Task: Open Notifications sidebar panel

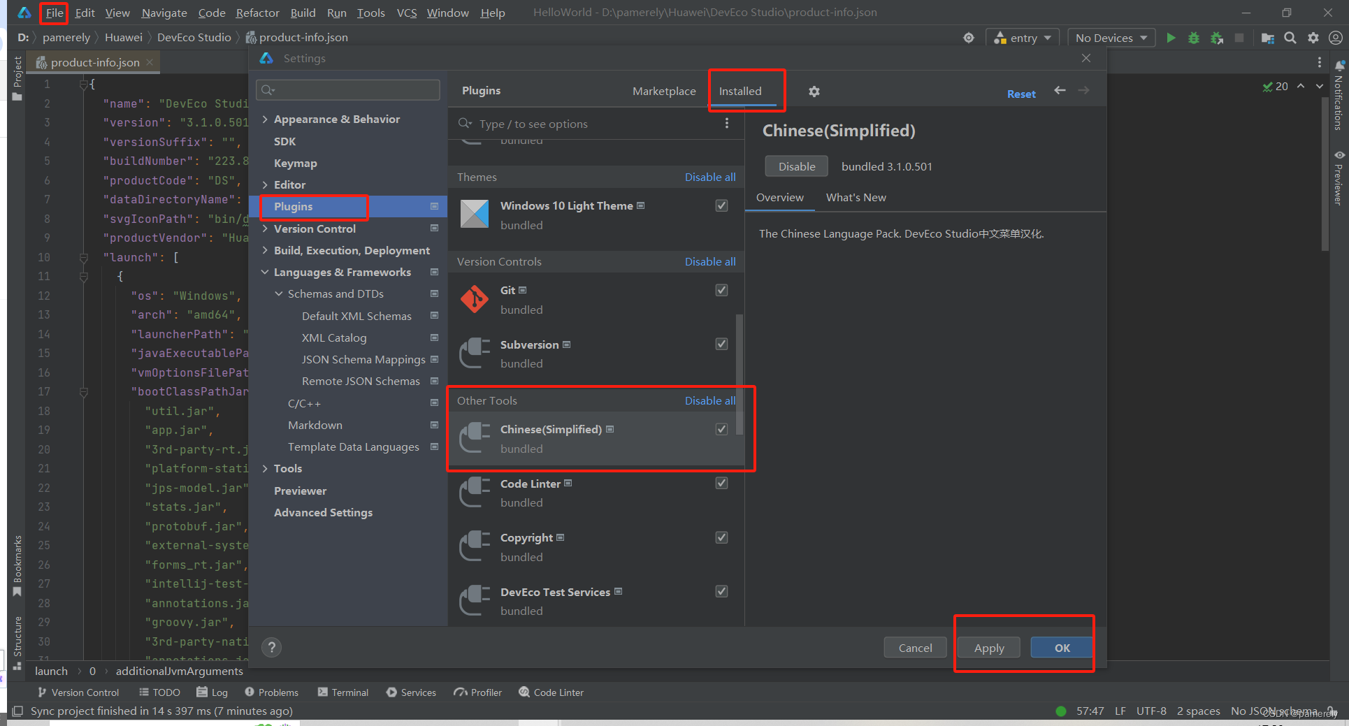Action: (x=1339, y=96)
